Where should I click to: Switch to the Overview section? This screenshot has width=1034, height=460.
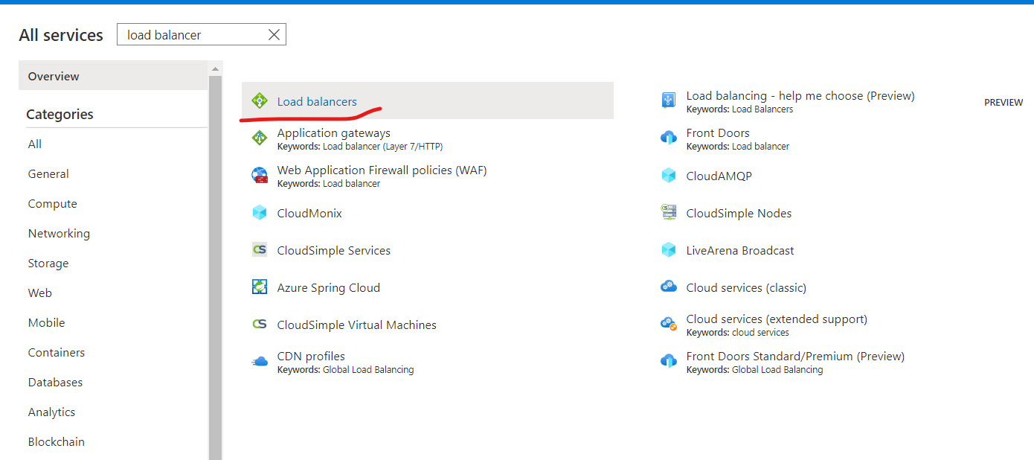[x=54, y=75]
